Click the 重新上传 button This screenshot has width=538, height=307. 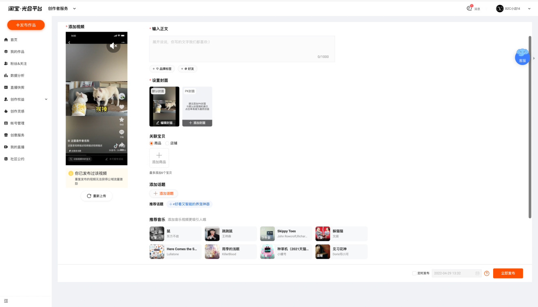click(97, 196)
